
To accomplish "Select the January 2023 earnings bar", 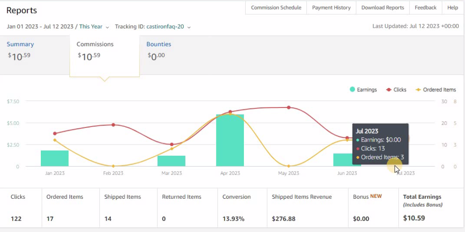I will pyautogui.click(x=55, y=158).
